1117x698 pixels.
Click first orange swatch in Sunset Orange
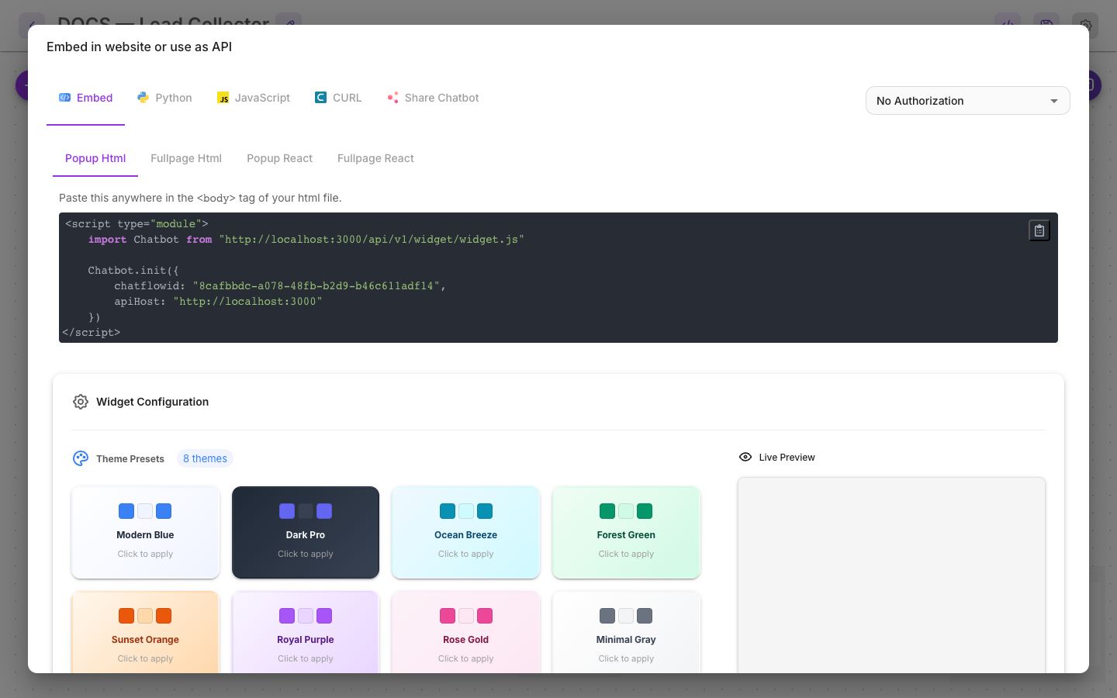click(126, 616)
